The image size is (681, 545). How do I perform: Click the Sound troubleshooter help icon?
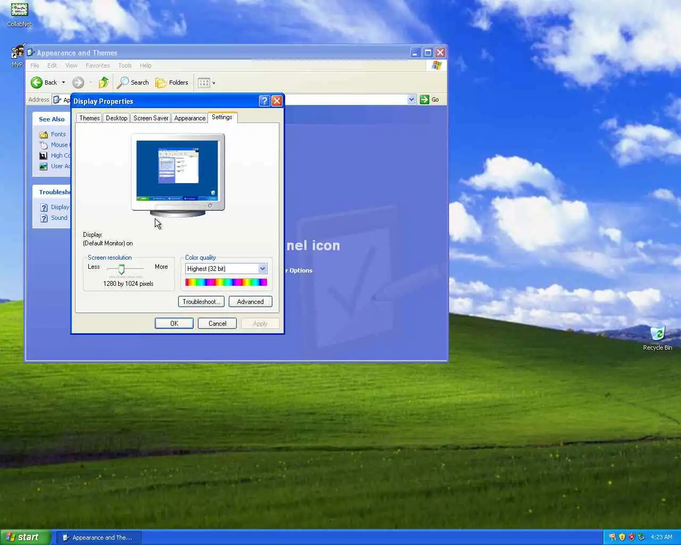(44, 218)
